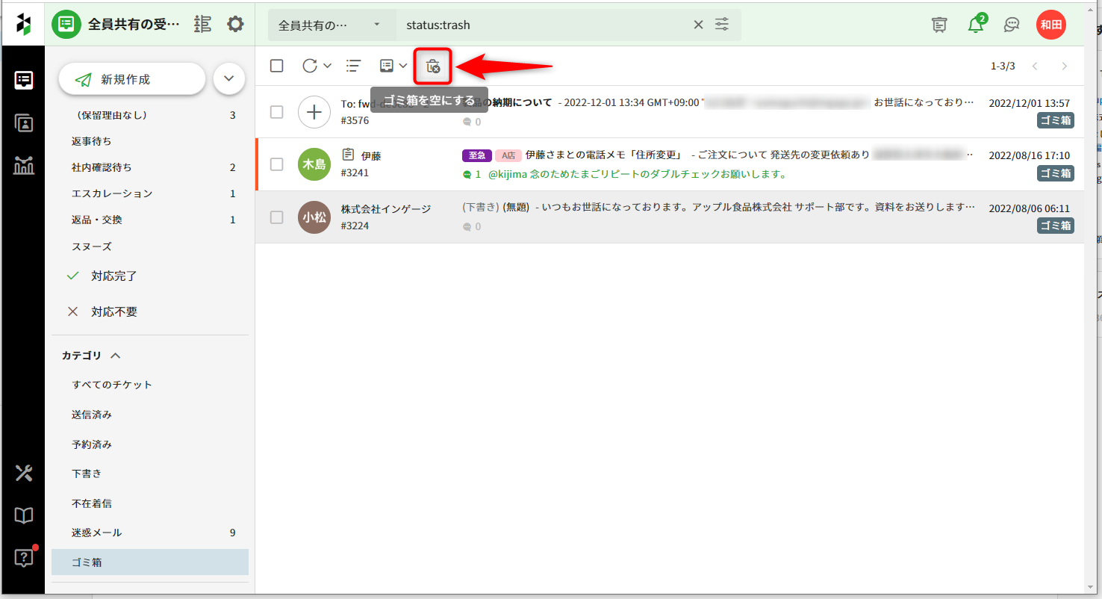Click the 新規作成 button
This screenshot has height=599, width=1102.
[x=131, y=79]
